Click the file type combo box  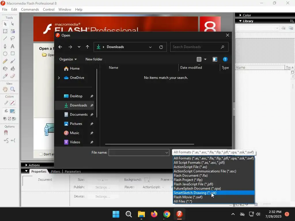(x=214, y=153)
